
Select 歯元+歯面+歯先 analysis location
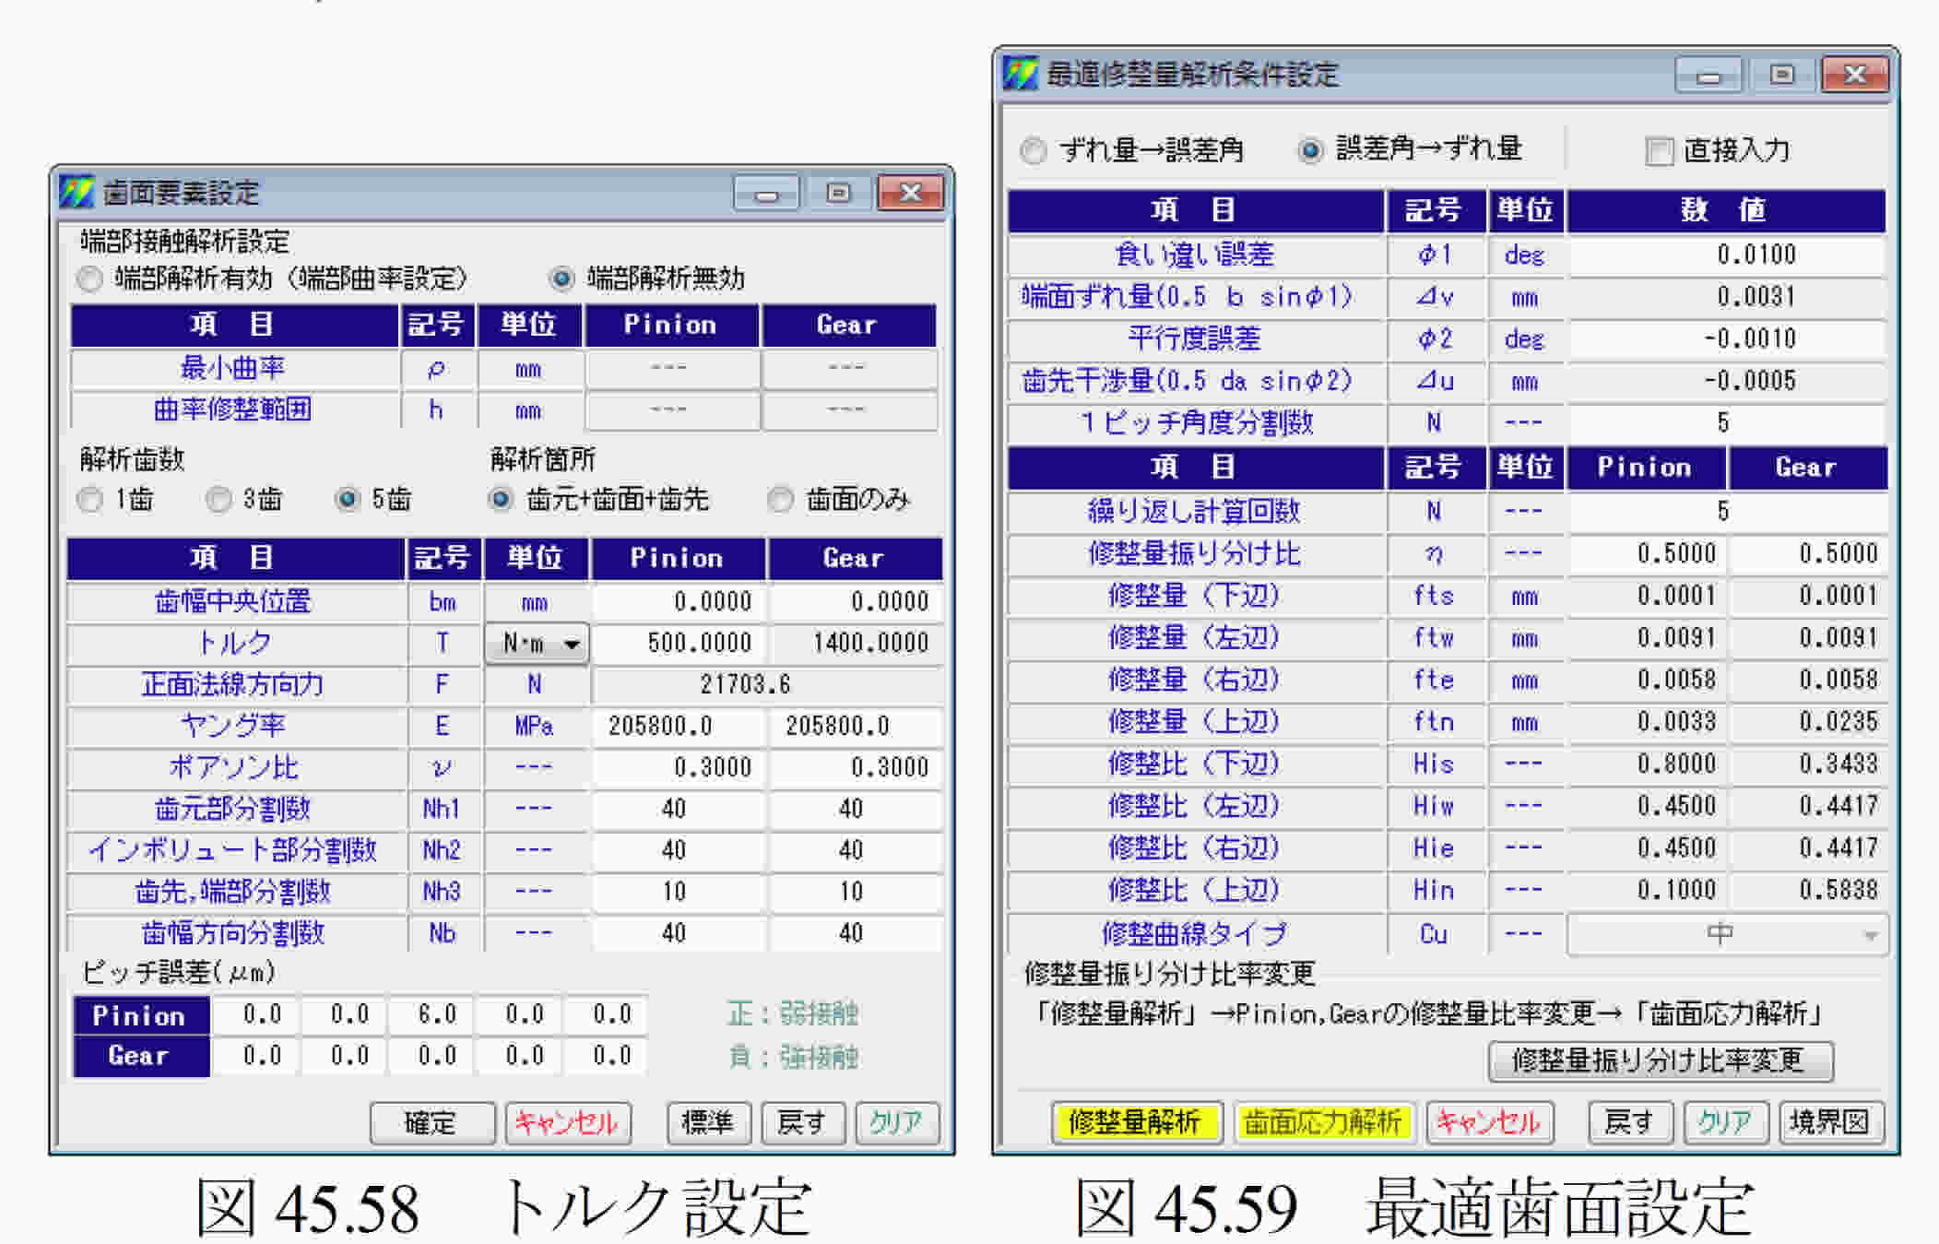[501, 500]
